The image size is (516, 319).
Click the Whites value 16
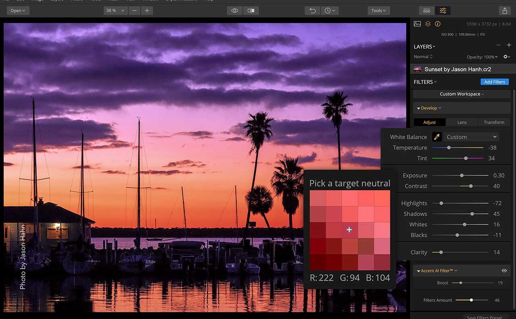pos(496,224)
